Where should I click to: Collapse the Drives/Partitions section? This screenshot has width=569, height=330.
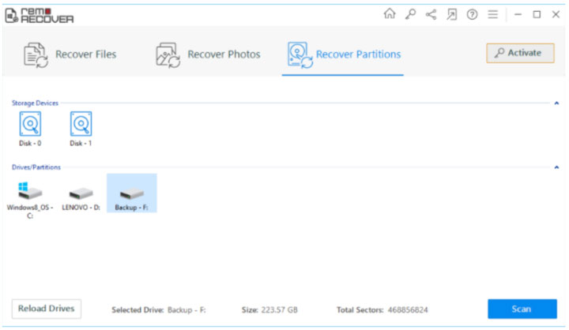tap(556, 167)
